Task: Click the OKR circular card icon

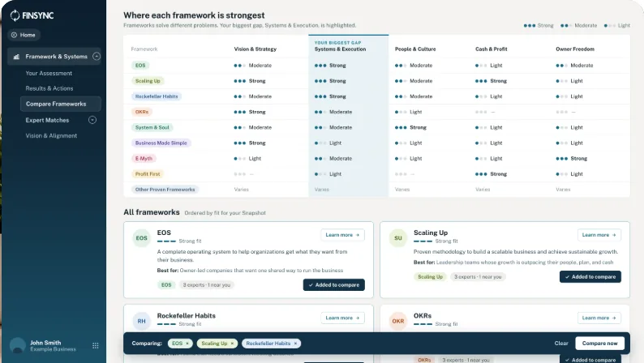Action: coord(398,321)
